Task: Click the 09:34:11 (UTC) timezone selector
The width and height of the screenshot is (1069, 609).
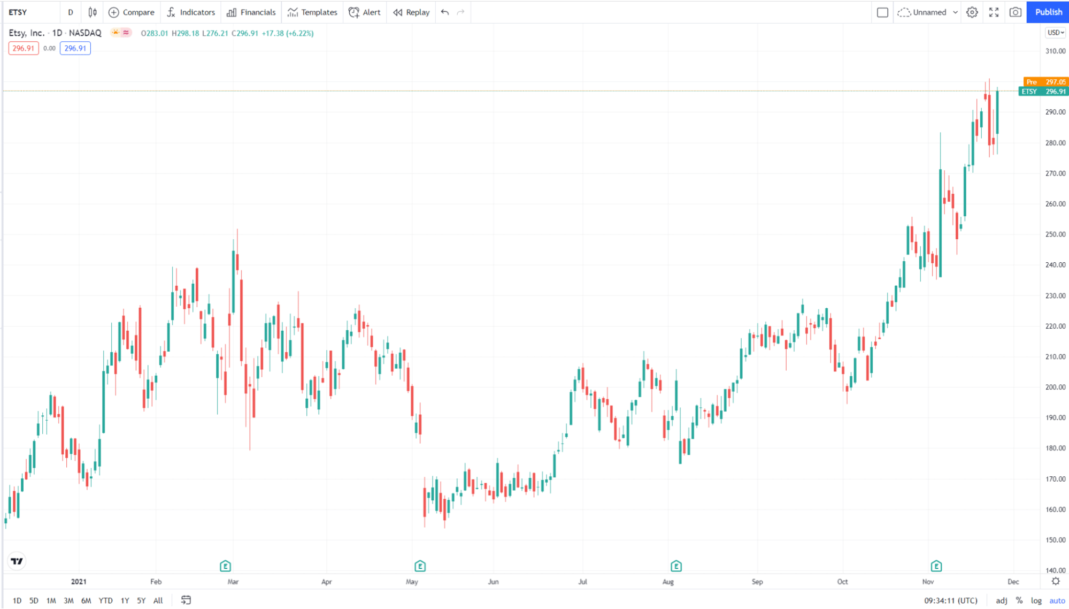Action: click(x=951, y=600)
